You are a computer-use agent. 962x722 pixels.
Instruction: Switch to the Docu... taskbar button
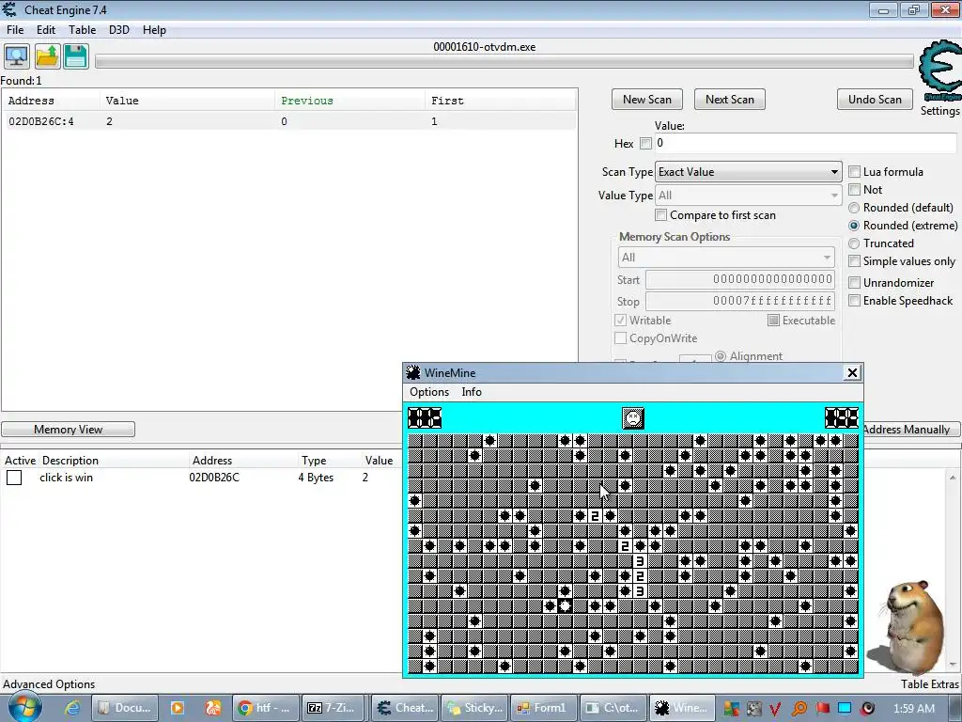click(125, 708)
